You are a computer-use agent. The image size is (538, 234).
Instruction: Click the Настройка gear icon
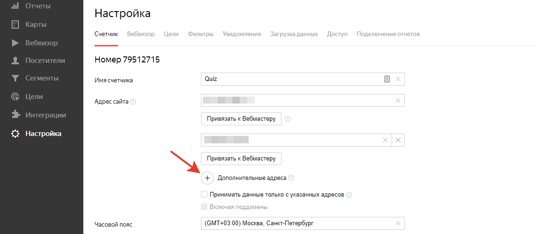click(x=15, y=134)
